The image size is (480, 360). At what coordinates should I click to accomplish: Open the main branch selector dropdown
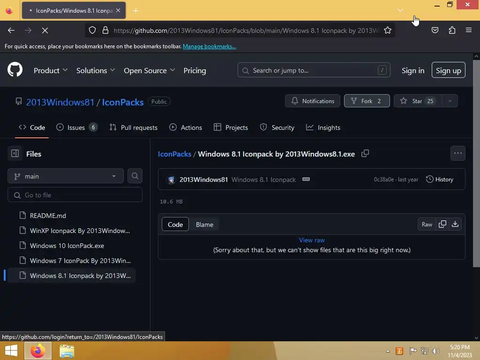point(66,176)
